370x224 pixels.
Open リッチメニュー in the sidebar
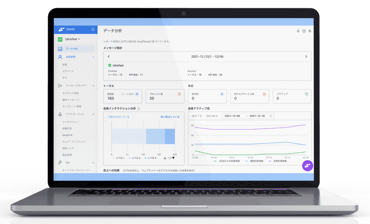pos(70,122)
